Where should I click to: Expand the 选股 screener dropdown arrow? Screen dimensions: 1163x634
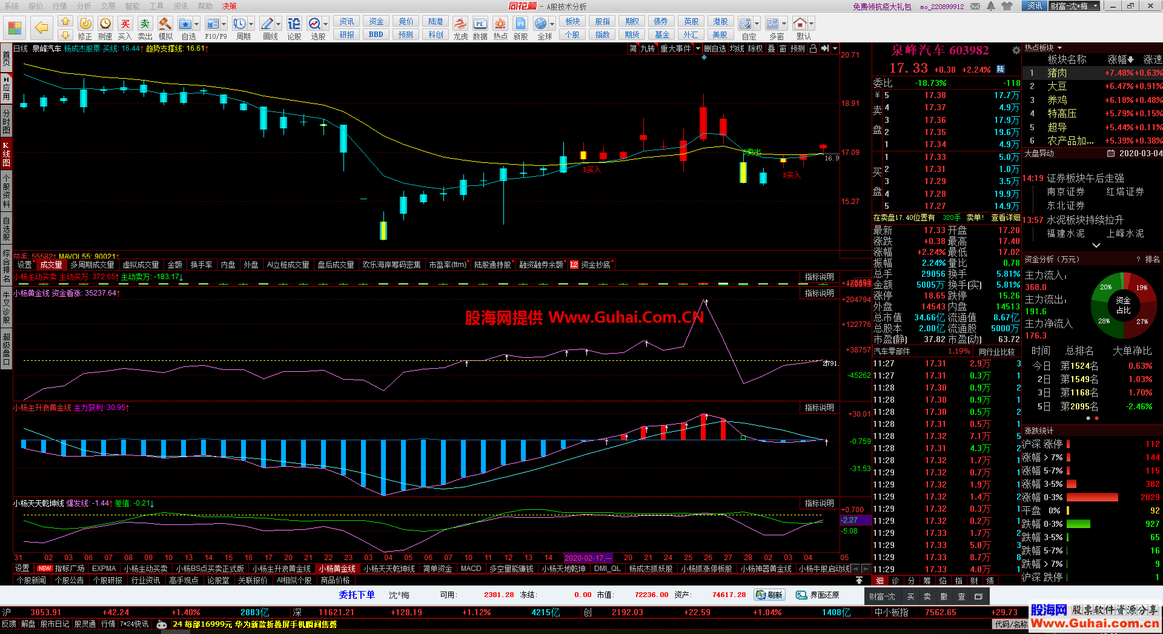click(326, 24)
